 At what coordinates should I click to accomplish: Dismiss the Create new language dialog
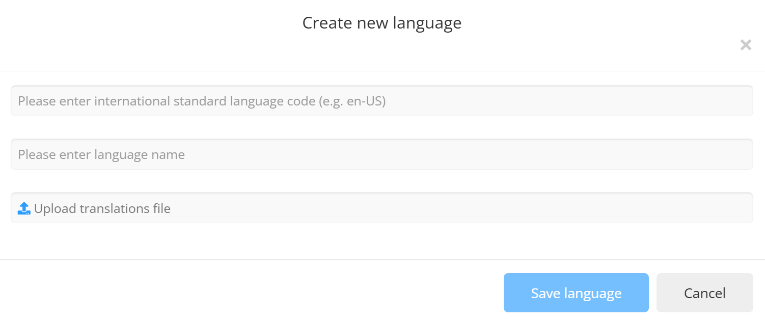click(x=746, y=45)
